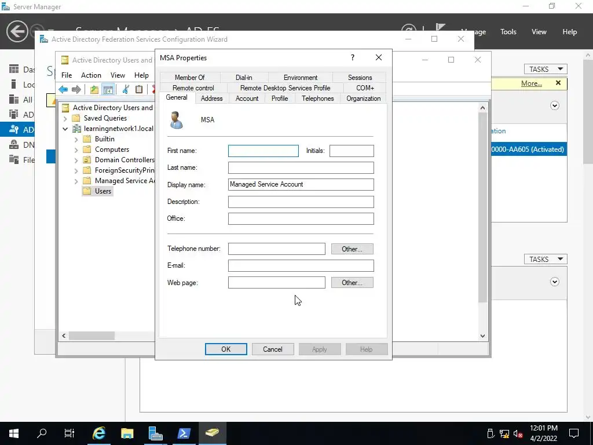The image size is (593, 445).
Task: Open the Action Center notification icon
Action: 574,433
